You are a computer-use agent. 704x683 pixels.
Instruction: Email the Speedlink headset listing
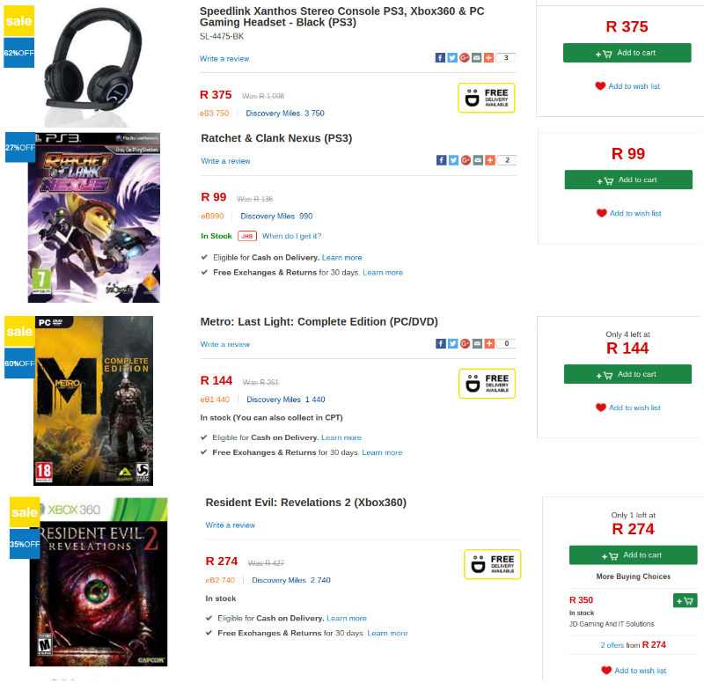(x=476, y=58)
